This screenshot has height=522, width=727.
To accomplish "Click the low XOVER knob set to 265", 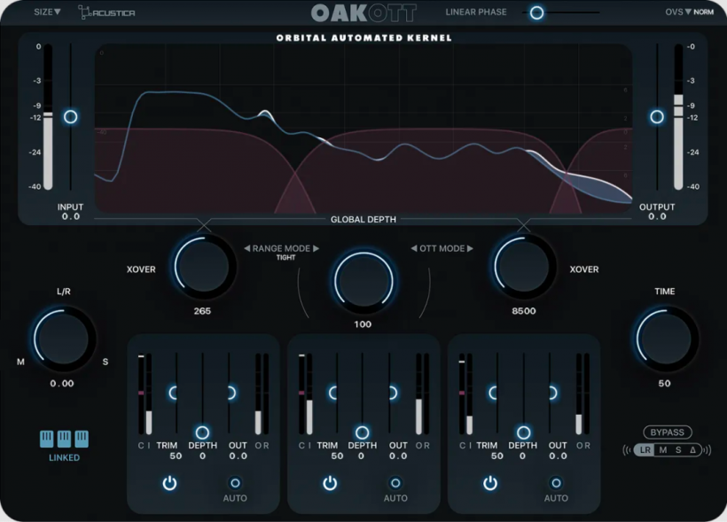I will [203, 267].
